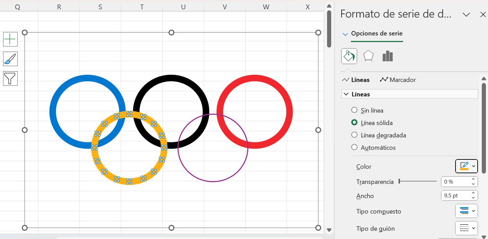
Task: Click the chart's bottom-center resize handle
Action: 171,228
